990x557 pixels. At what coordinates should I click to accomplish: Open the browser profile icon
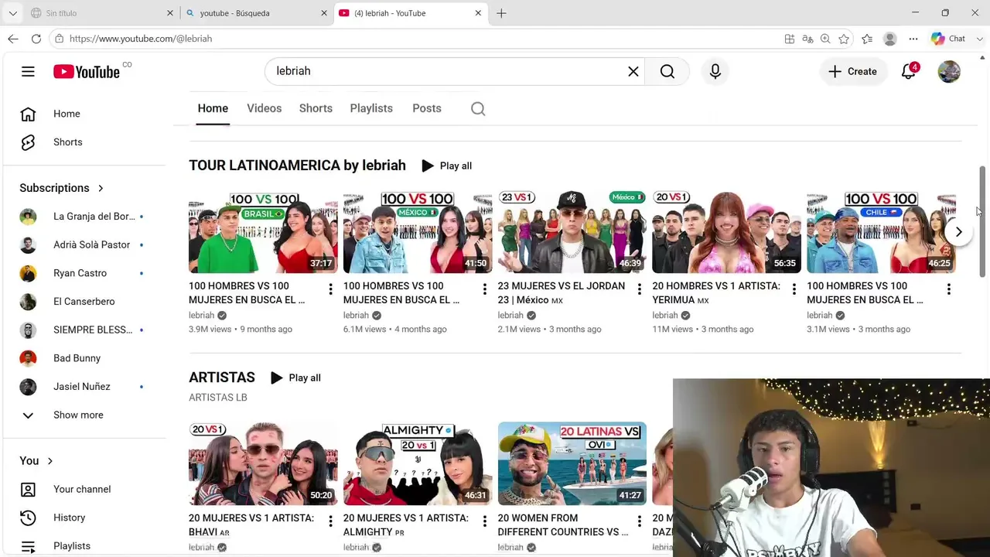coord(890,39)
